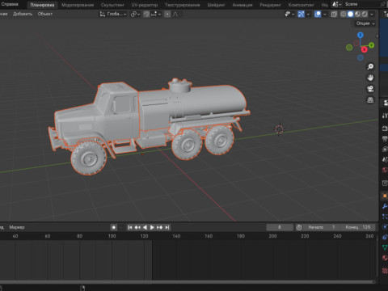This screenshot has height=291, width=388.
Task: Select solid viewport shading
Action: (x=350, y=14)
